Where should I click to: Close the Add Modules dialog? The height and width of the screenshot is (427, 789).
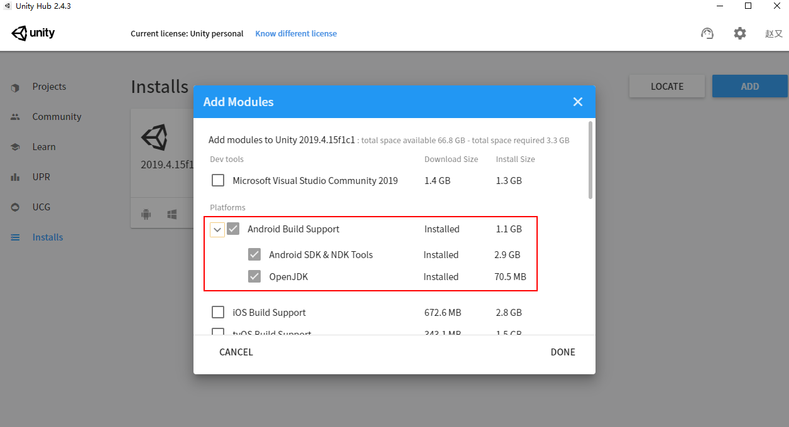(x=578, y=102)
